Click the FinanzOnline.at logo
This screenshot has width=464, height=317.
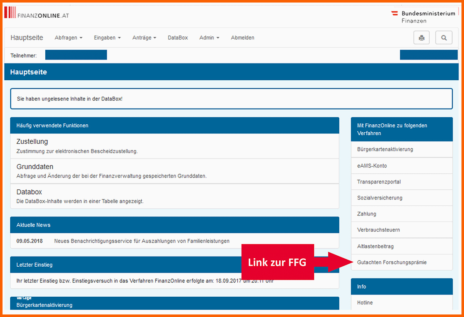37,13
